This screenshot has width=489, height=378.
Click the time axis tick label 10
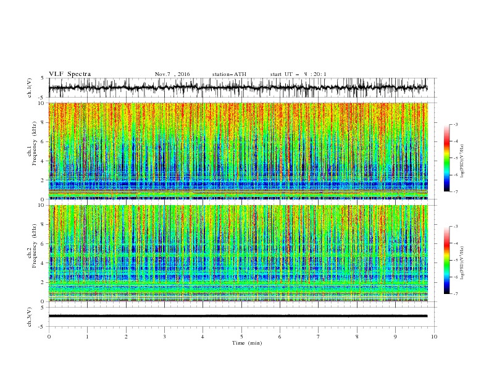(x=434, y=337)
